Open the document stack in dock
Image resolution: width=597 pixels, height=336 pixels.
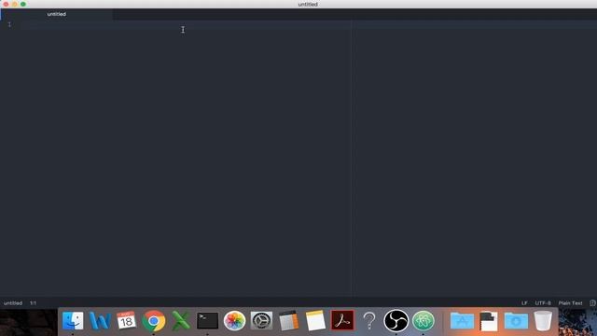click(x=489, y=321)
